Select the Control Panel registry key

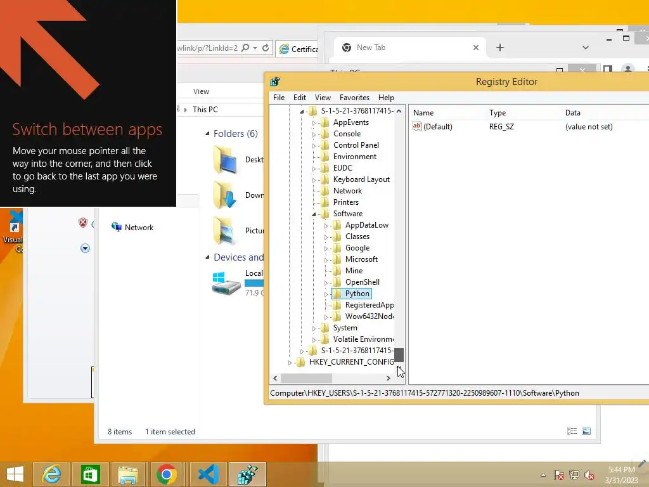click(356, 145)
